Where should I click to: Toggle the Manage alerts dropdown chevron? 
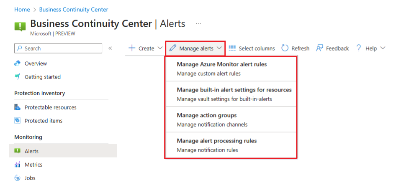point(219,48)
